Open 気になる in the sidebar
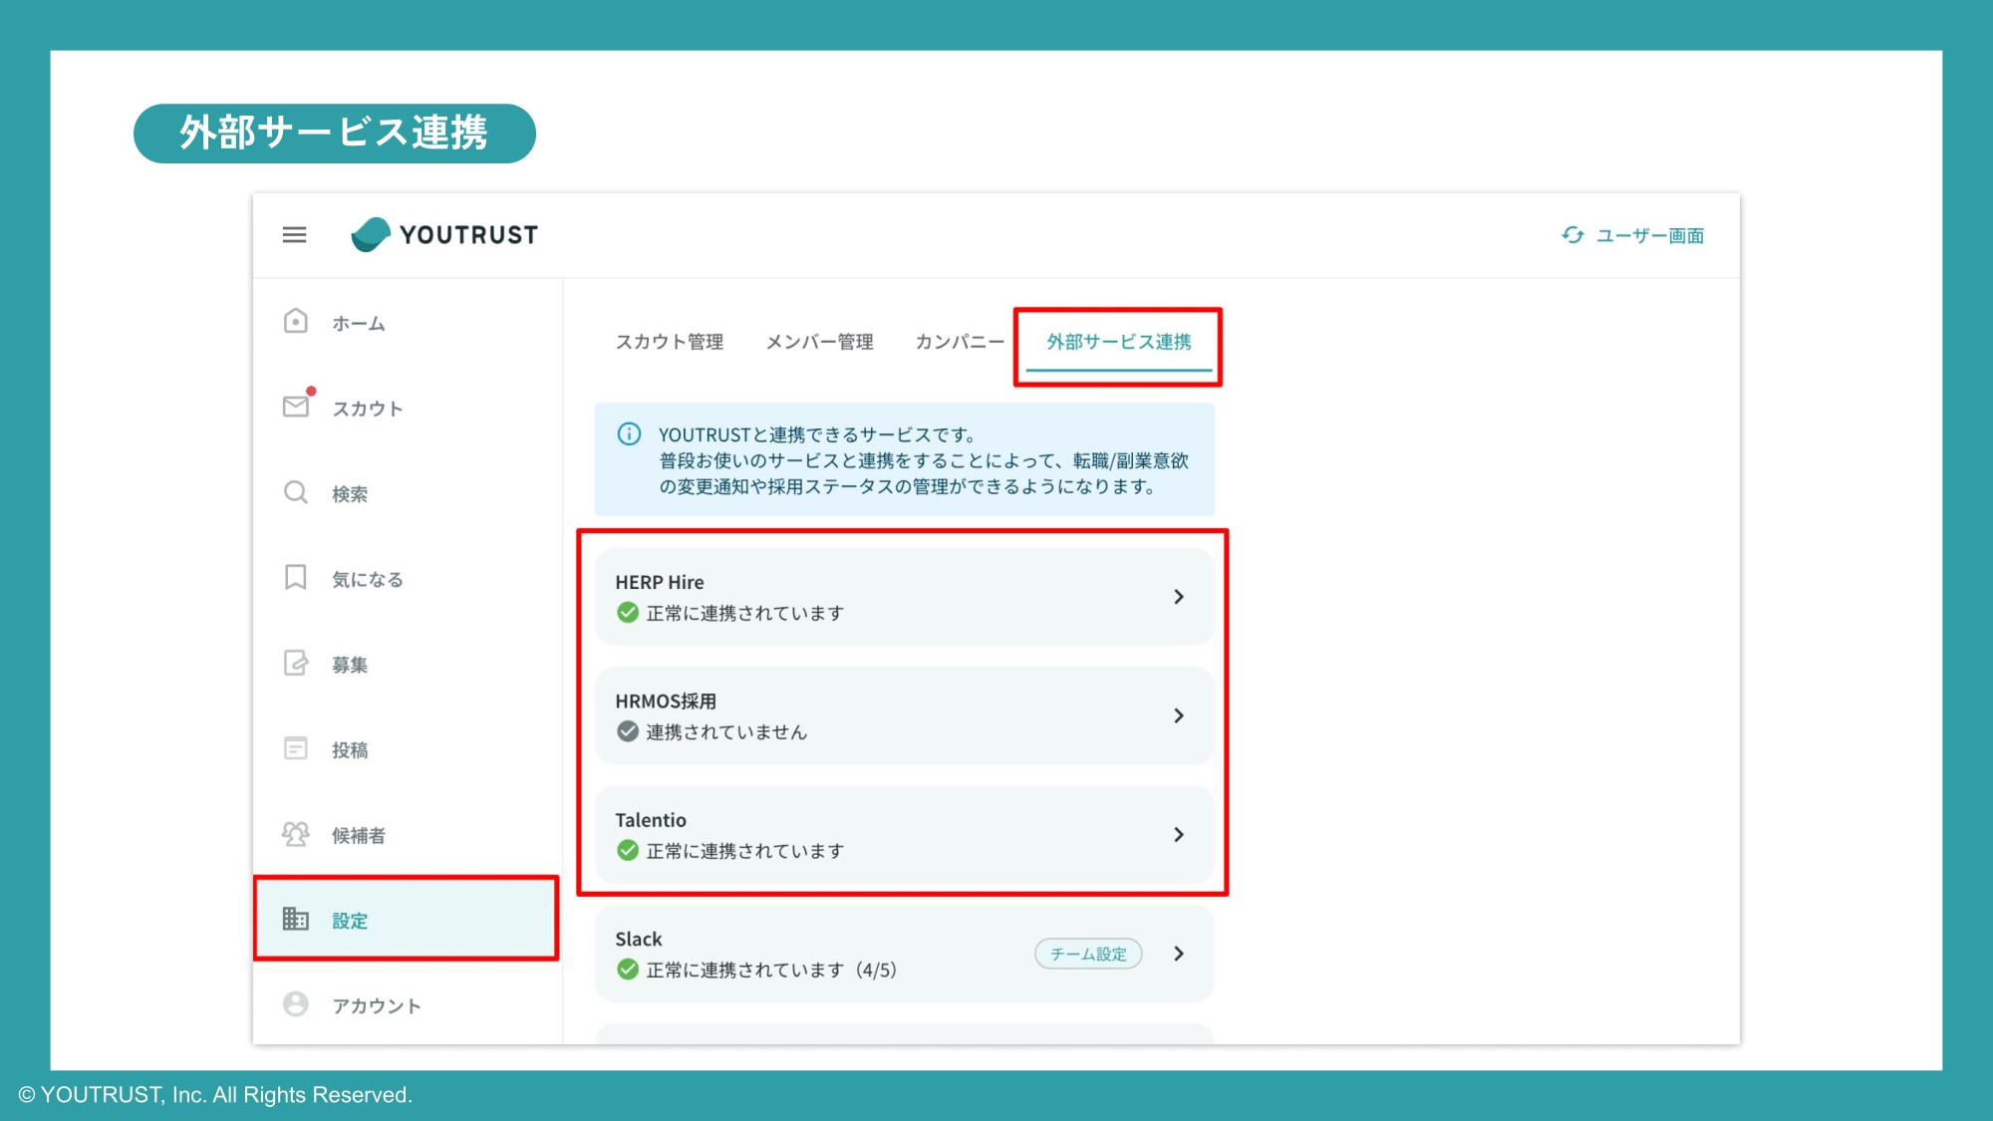This screenshot has height=1121, width=1993. [367, 579]
